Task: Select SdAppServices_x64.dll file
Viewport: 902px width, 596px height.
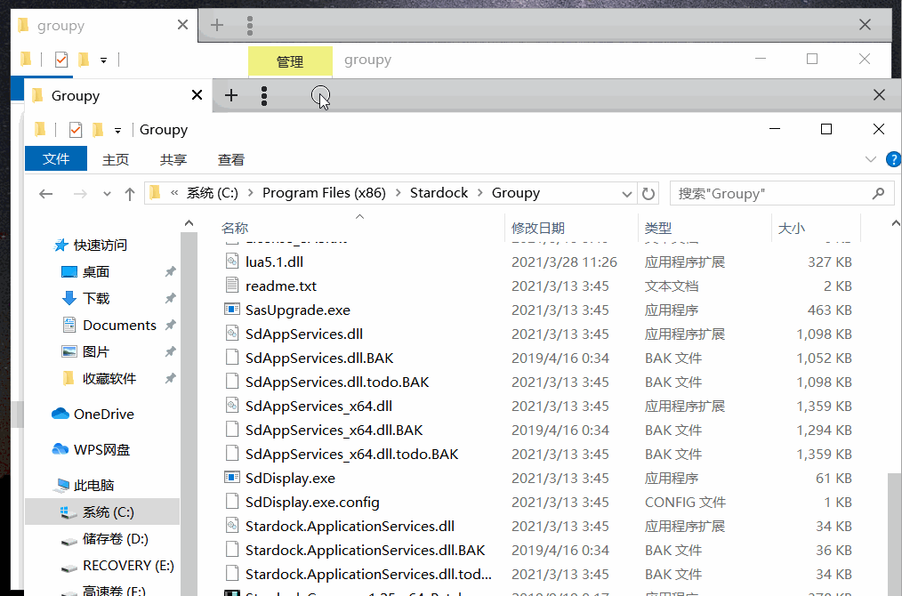Action: 318,407
